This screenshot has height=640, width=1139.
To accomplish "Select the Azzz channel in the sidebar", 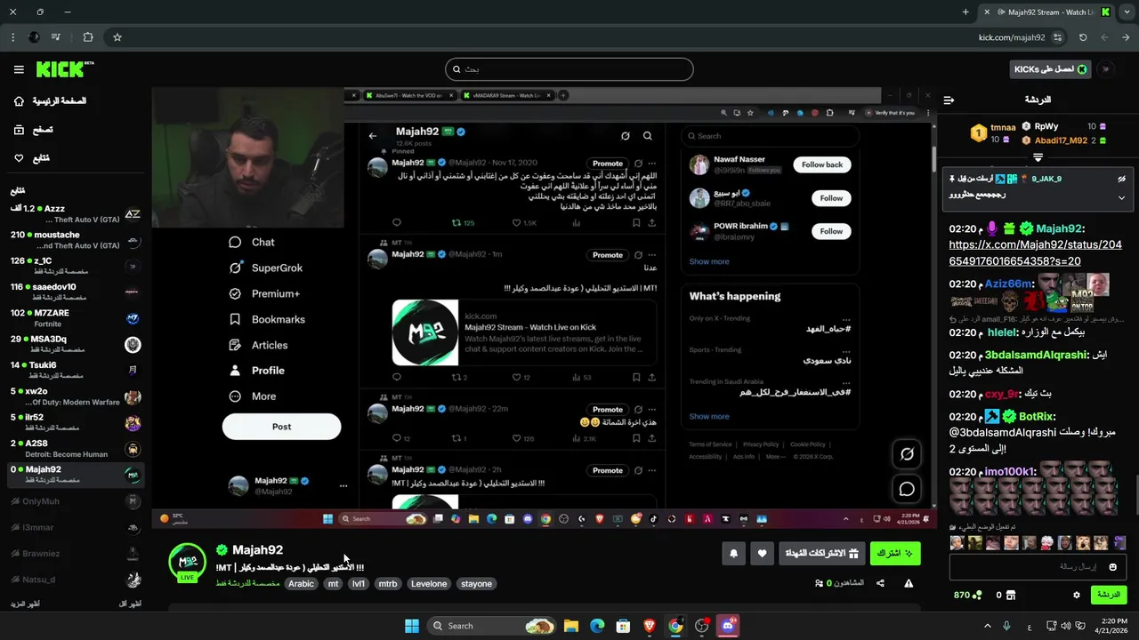I will pos(76,213).
